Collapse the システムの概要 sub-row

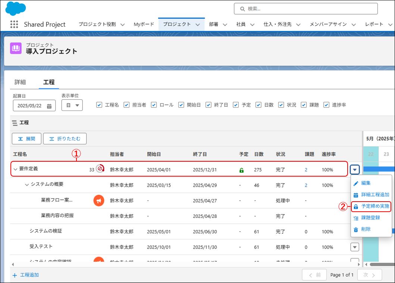(x=27, y=185)
